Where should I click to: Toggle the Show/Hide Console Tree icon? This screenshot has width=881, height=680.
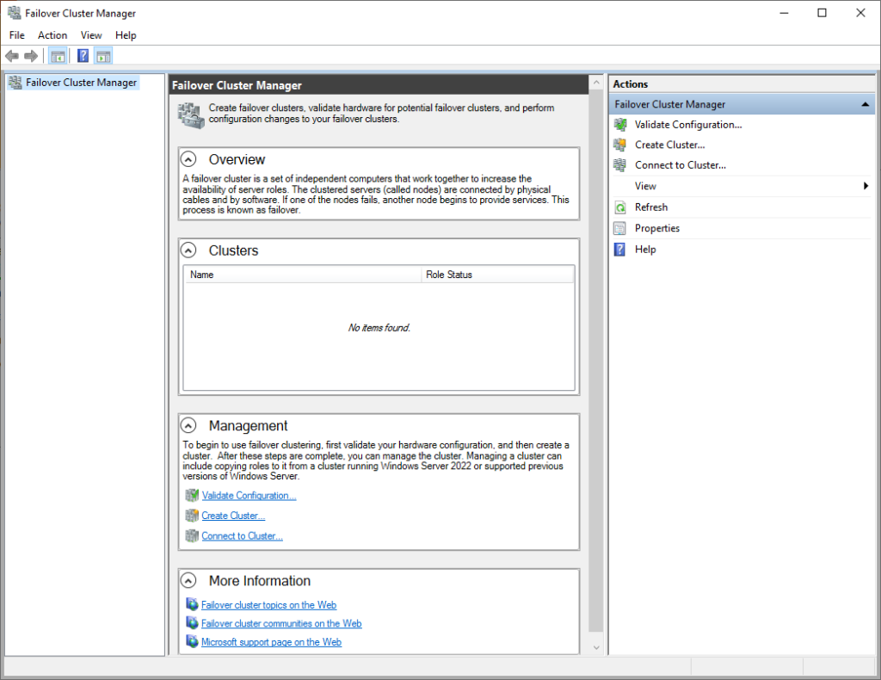tap(58, 56)
